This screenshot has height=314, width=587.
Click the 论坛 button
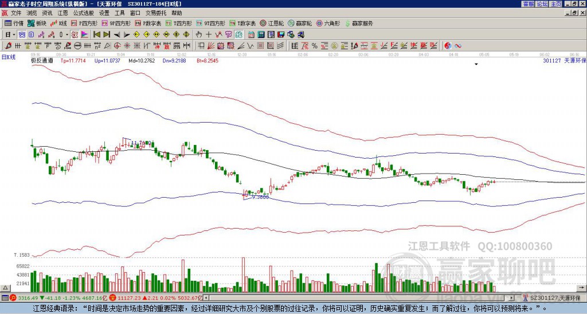pos(542,3)
